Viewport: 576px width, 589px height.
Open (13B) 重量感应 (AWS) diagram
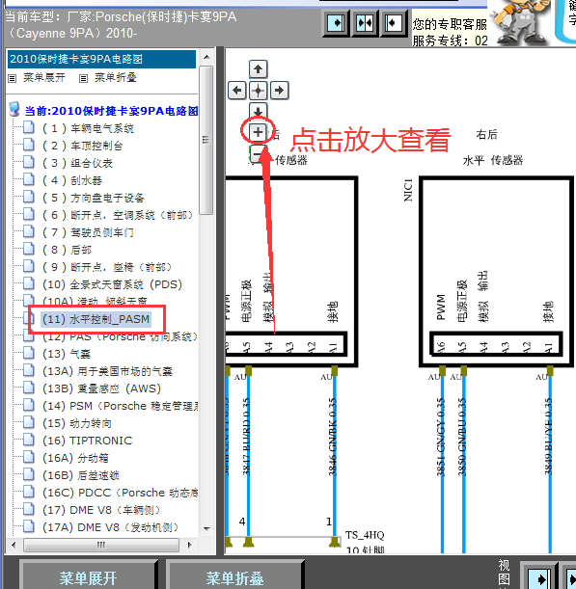pos(101,388)
